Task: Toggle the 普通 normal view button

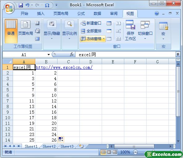Action: [x=11, y=31]
